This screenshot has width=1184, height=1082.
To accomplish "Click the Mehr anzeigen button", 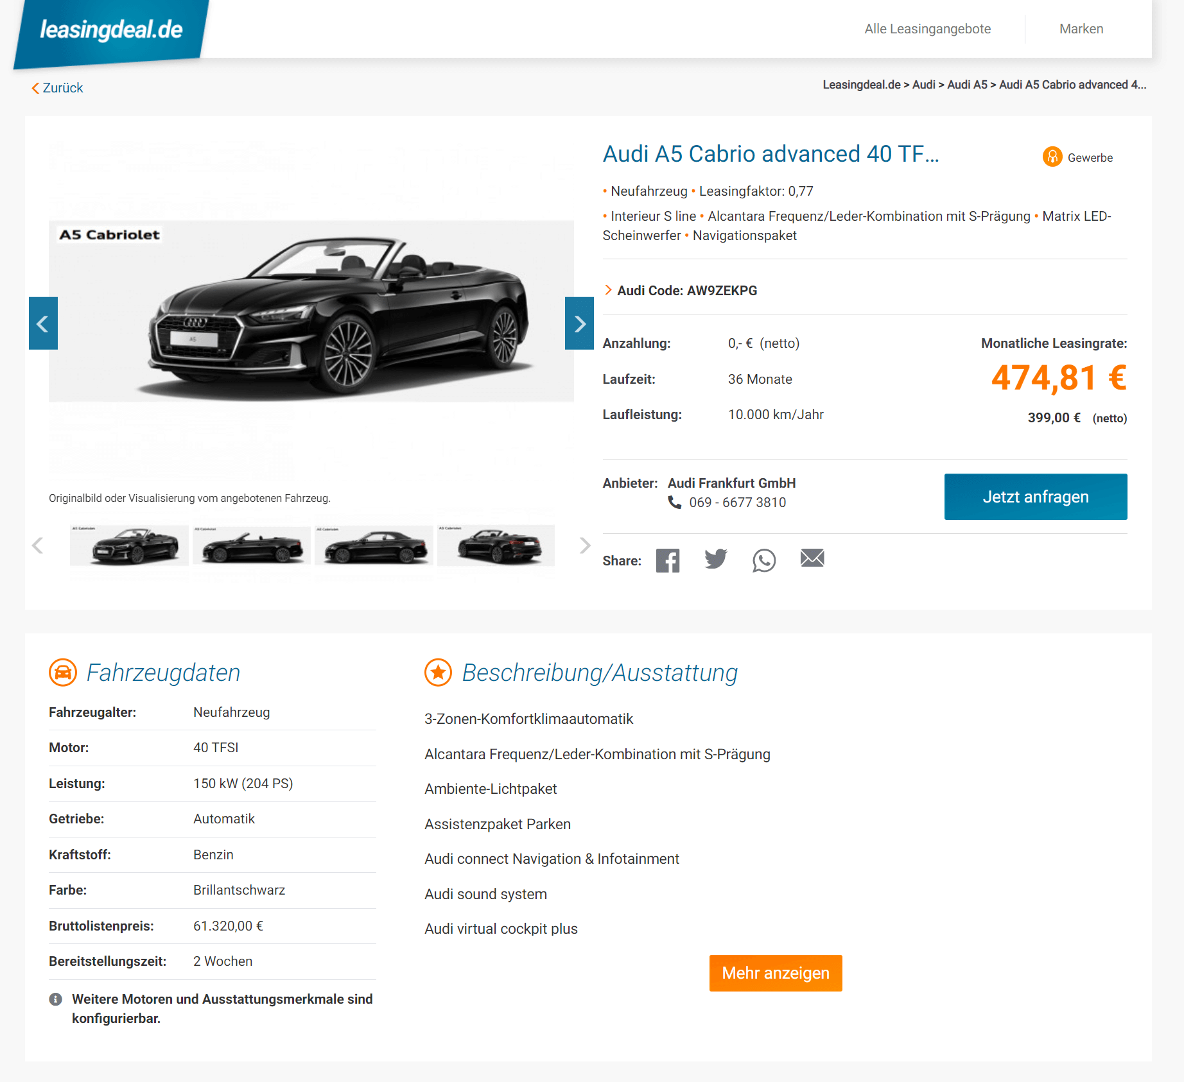I will pyautogui.click(x=776, y=973).
